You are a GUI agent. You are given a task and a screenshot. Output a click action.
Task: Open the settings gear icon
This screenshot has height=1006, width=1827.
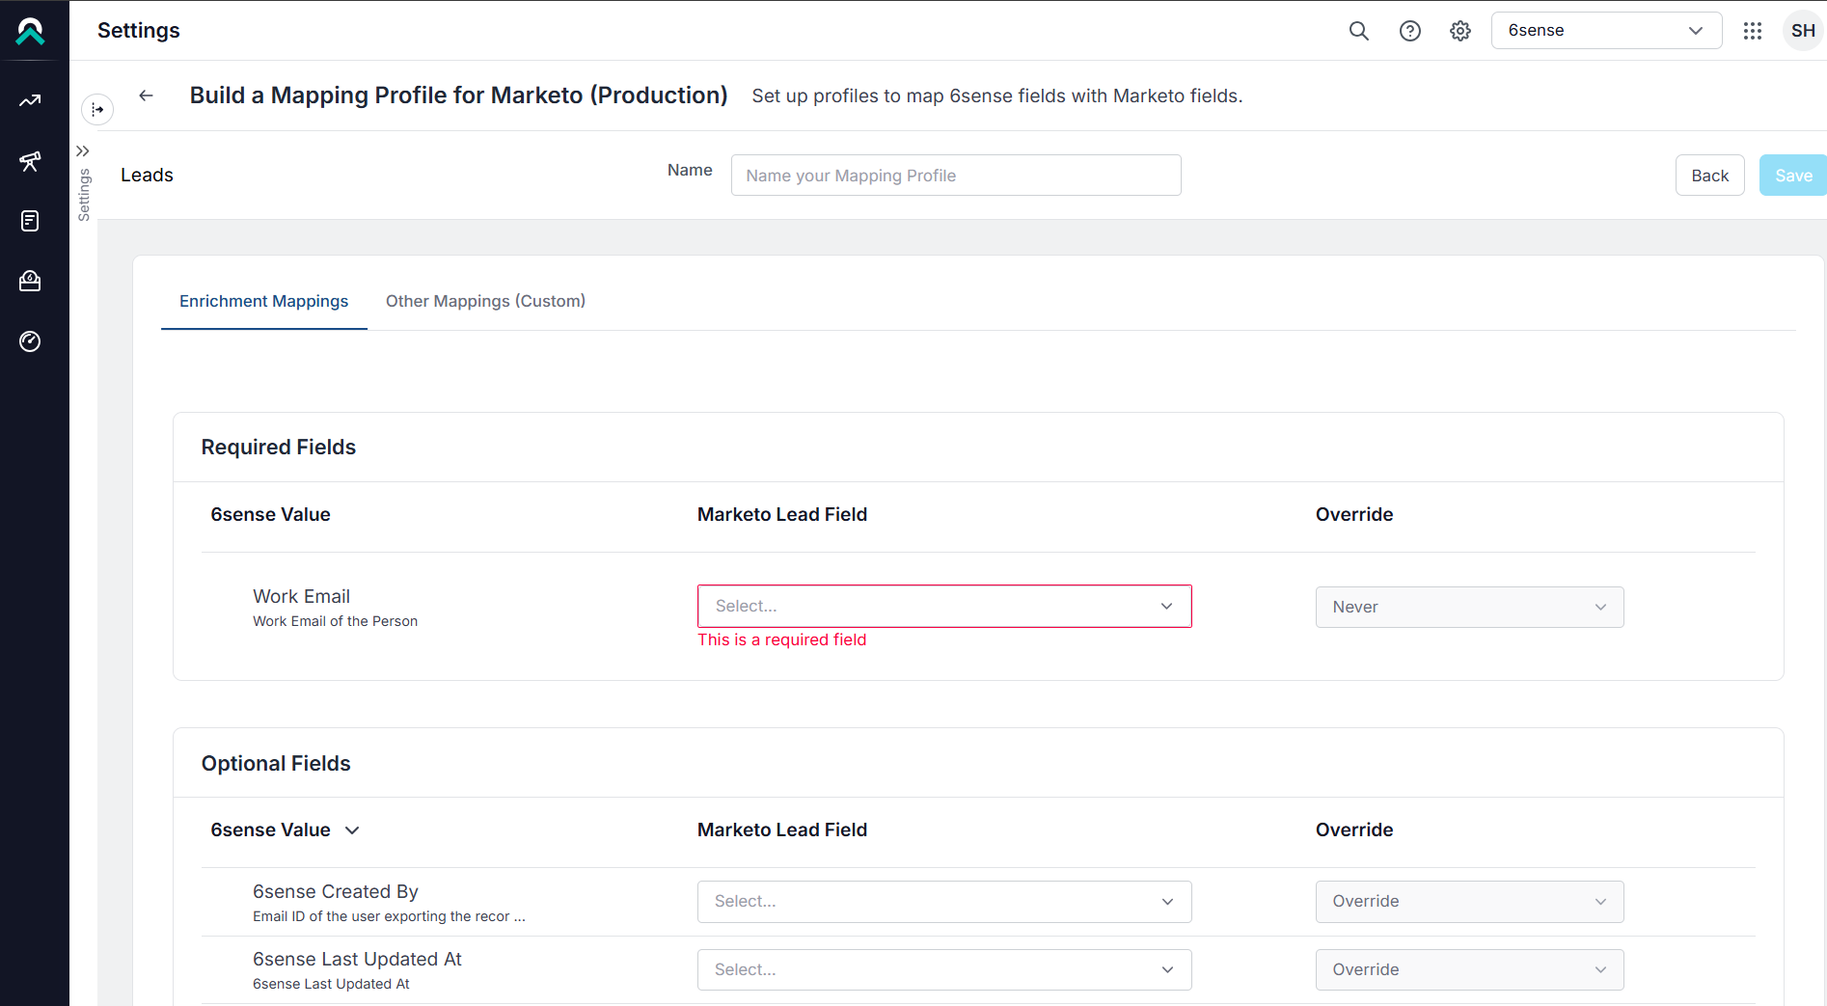click(1460, 31)
